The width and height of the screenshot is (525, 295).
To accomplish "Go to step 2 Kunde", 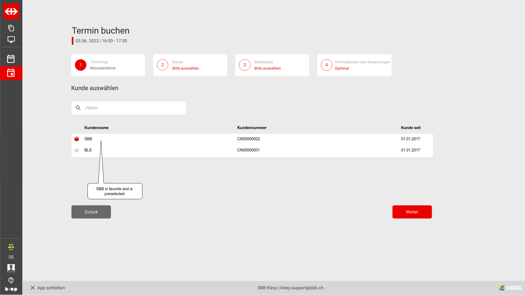I will (x=190, y=65).
